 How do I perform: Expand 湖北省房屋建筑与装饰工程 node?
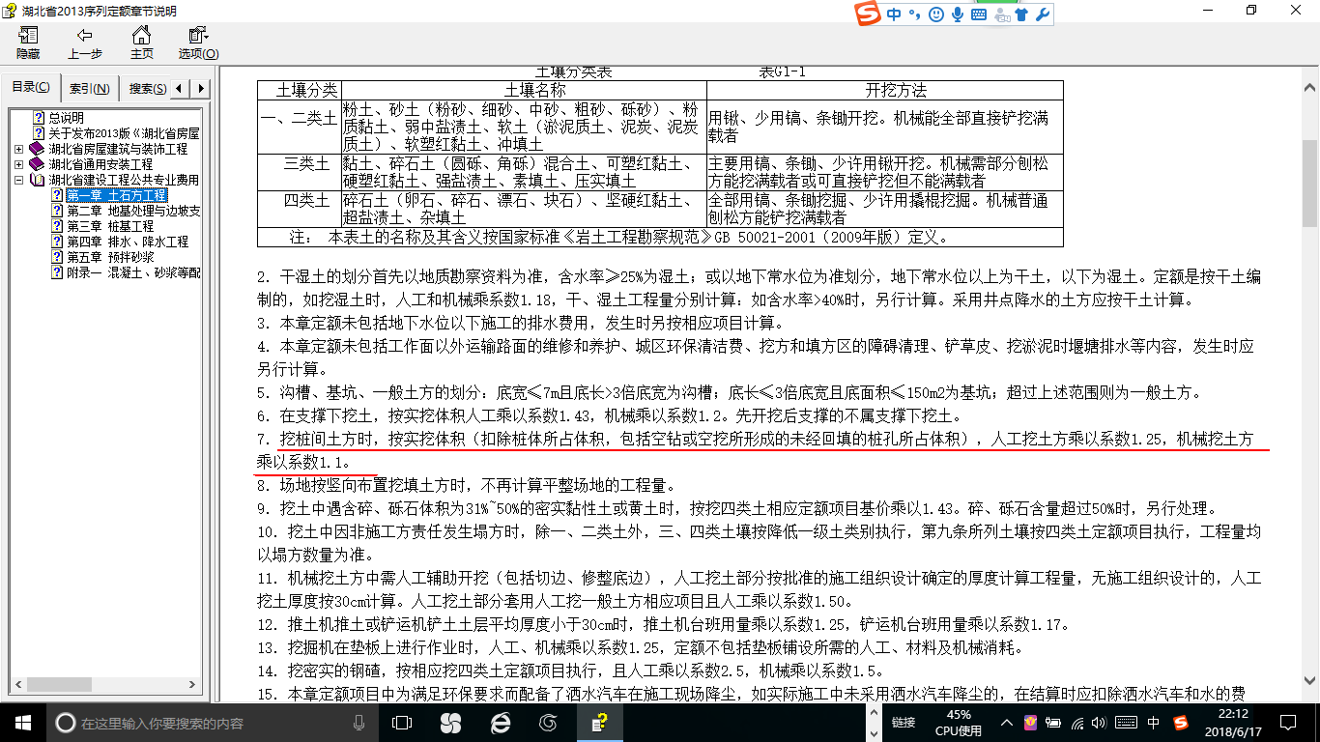pyautogui.click(x=19, y=149)
